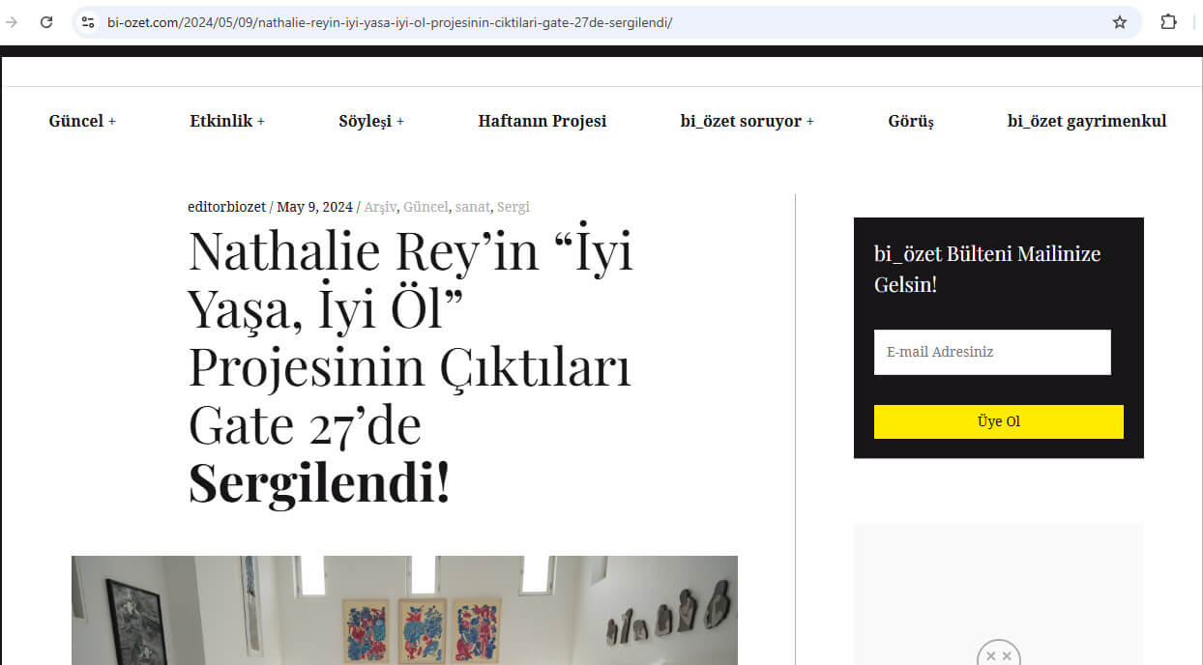Image resolution: width=1203 pixels, height=665 pixels.
Task: Go to the Görüş section
Action: tap(910, 121)
